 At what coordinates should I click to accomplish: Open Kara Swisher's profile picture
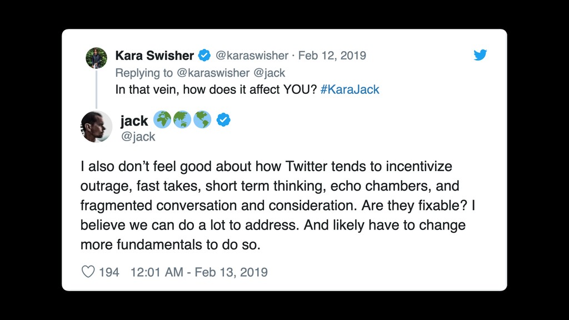[x=96, y=58]
